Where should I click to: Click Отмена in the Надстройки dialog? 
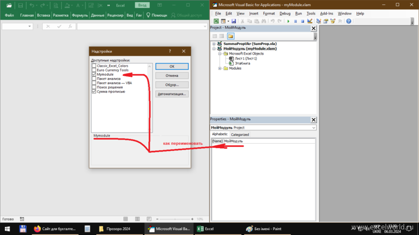pyautogui.click(x=172, y=76)
